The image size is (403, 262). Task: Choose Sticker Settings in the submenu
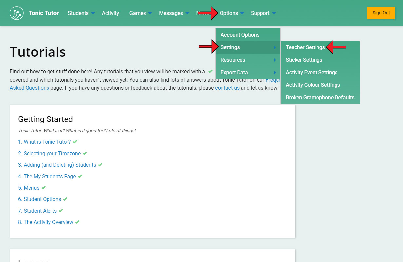(304, 60)
